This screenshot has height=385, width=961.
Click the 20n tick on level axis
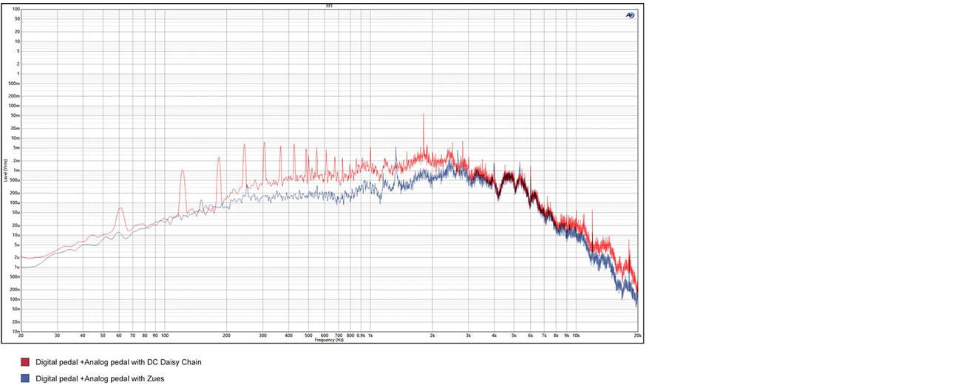pyautogui.click(x=16, y=322)
